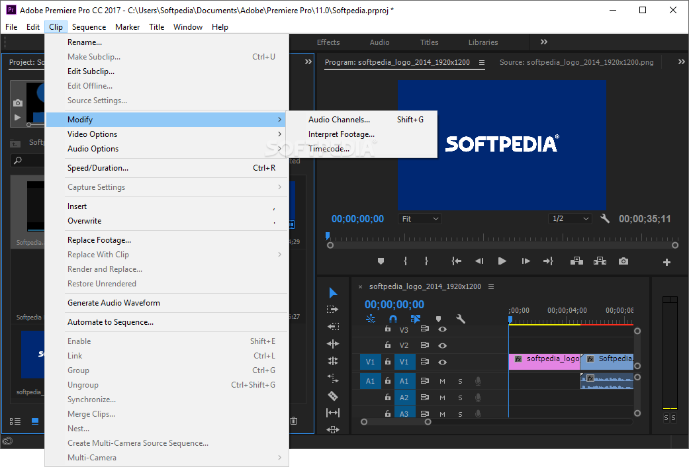The height and width of the screenshot is (467, 689).
Task: Open the Button Editor plus icon
Action: [x=666, y=263]
